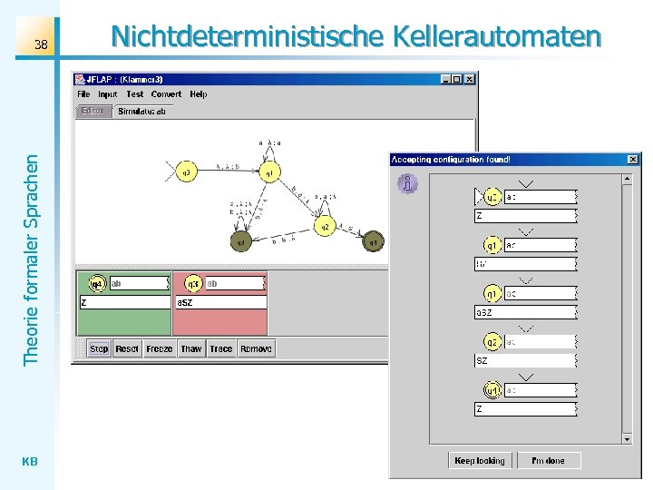
Task: Click the trace scrollbar up arrow
Action: (628, 179)
